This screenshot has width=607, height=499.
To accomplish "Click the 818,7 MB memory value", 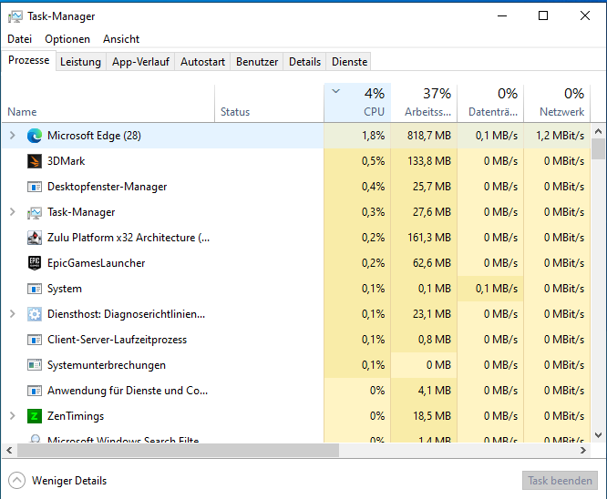I will (x=429, y=136).
